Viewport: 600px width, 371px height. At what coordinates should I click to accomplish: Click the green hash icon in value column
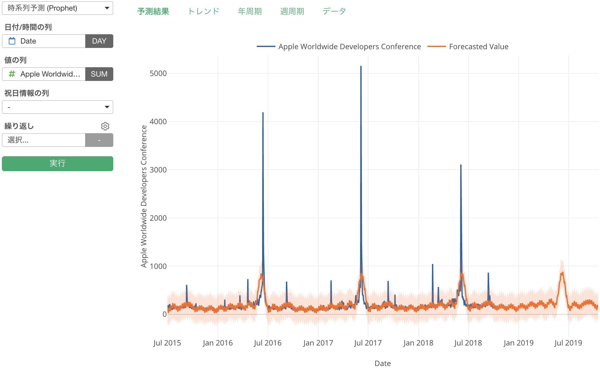(12, 74)
